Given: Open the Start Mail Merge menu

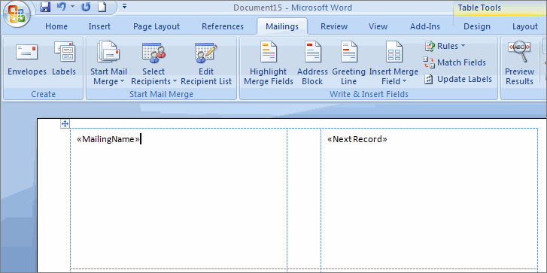Looking at the screenshot, I should tap(108, 62).
